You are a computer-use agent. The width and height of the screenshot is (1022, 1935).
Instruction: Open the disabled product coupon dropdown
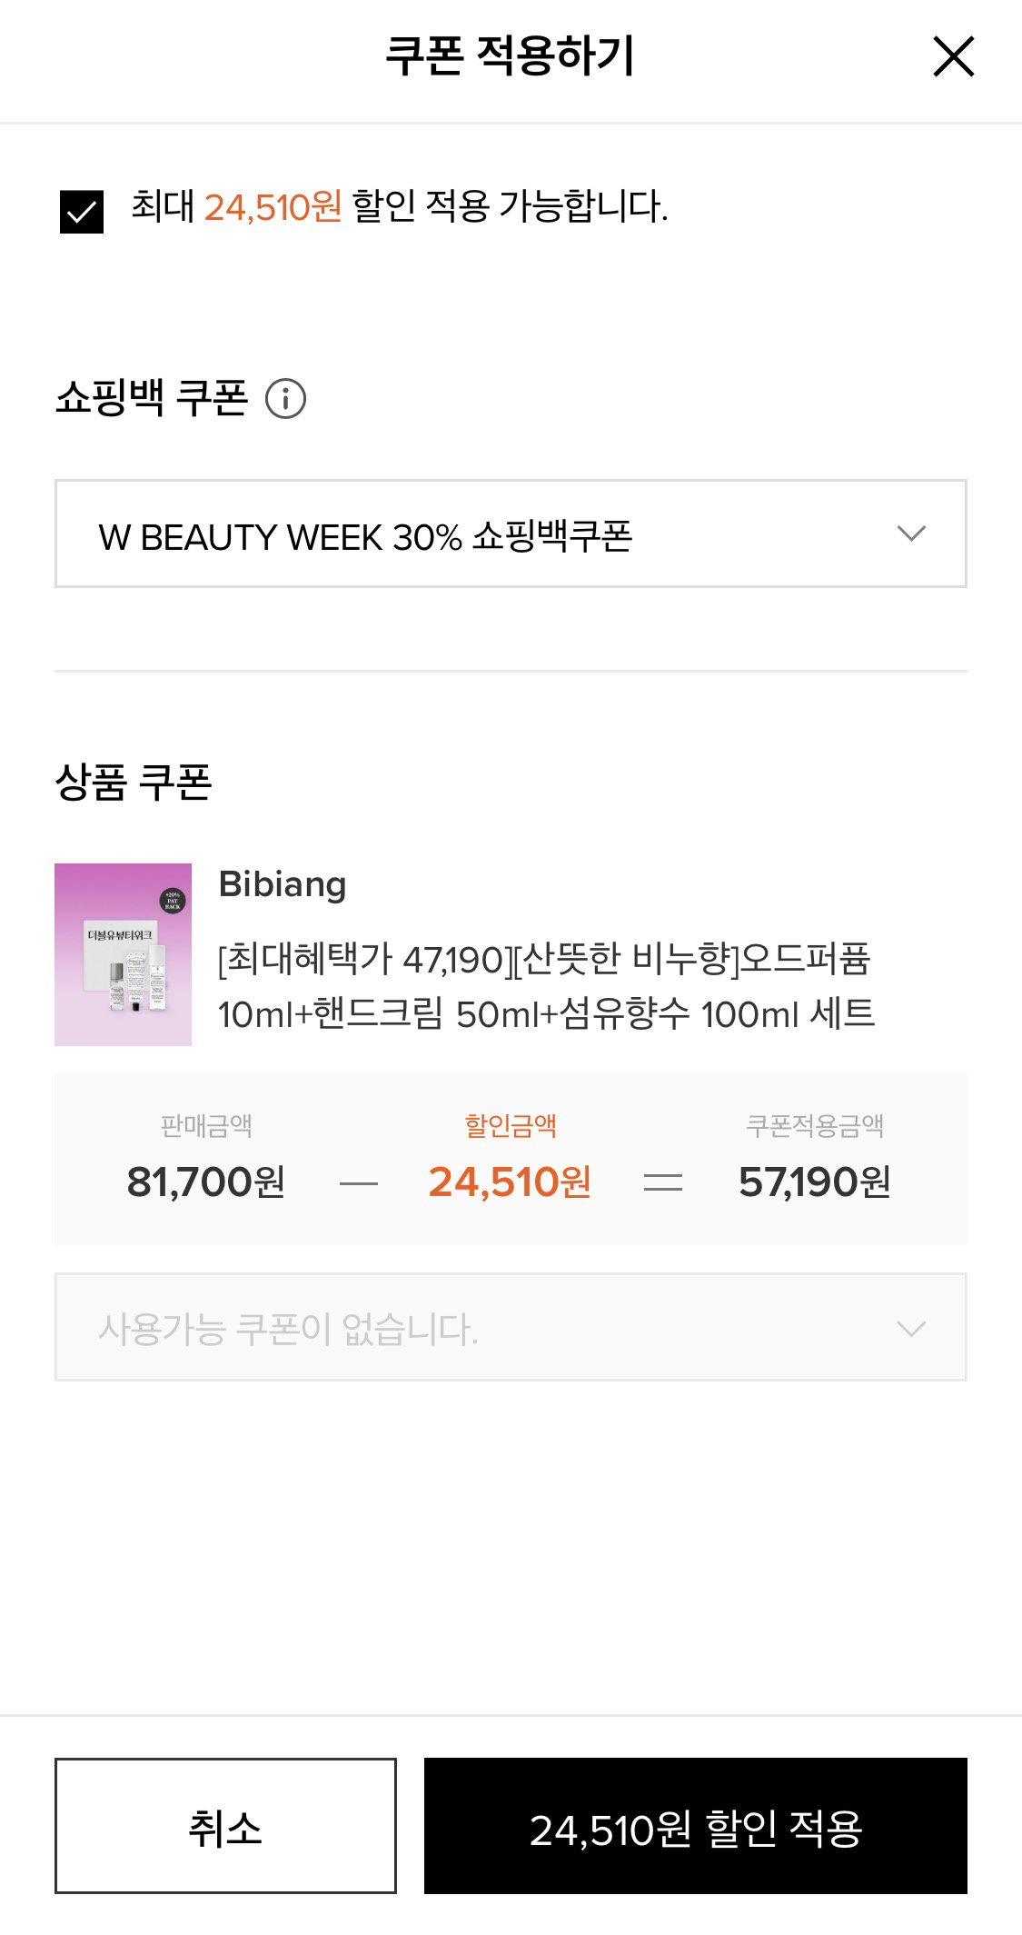(511, 1327)
